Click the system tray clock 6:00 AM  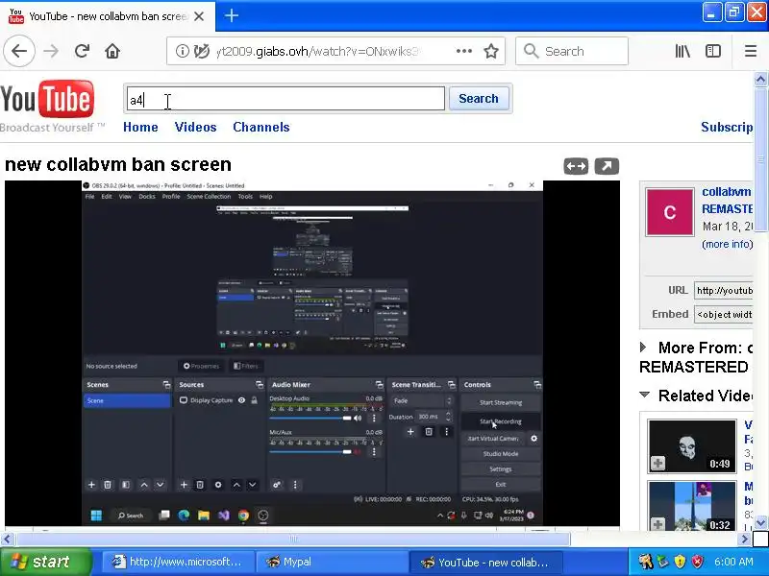733,562
